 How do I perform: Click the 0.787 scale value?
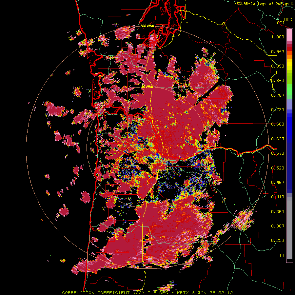pos(278,95)
